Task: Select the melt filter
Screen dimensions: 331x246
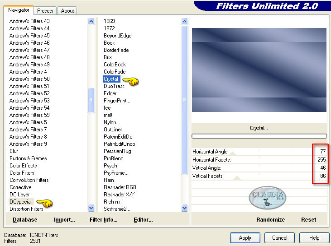Action: [108, 115]
